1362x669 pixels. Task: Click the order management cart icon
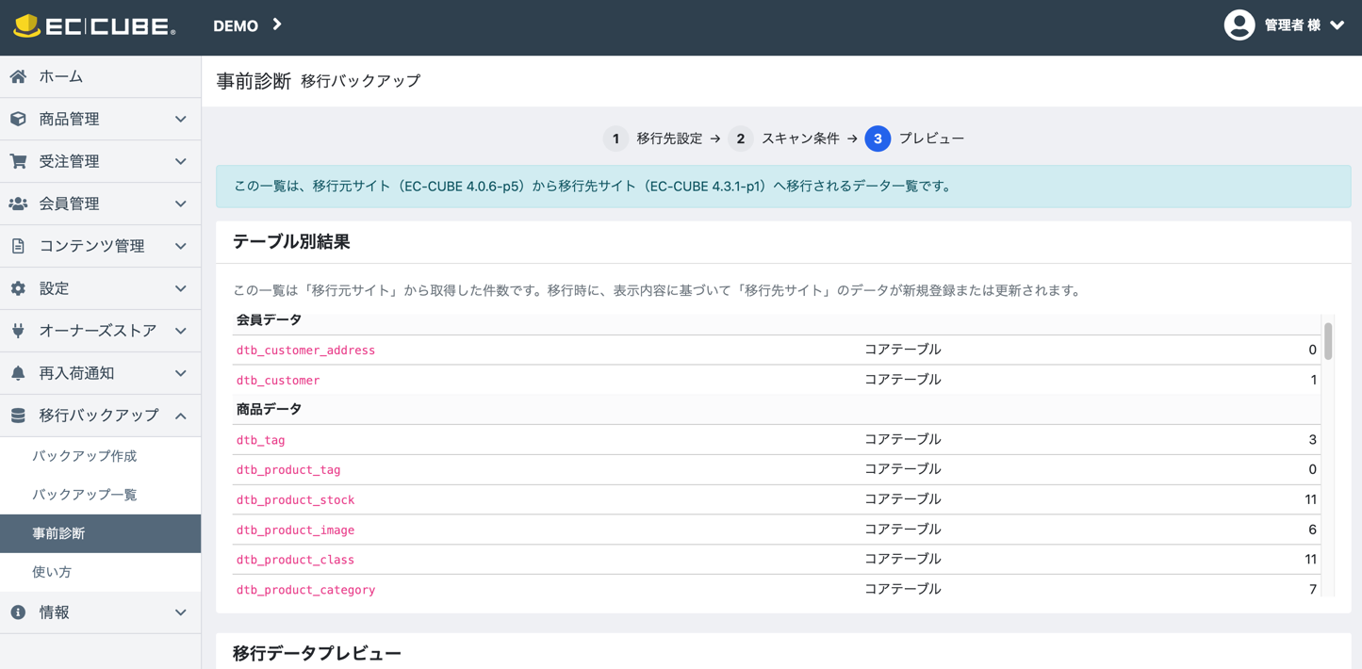(18, 161)
